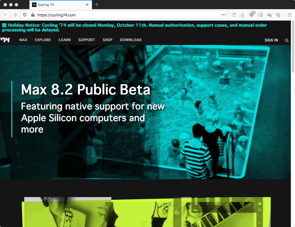Click the pool hero banner image
The height and width of the screenshot is (227, 295).
click(x=145, y=112)
